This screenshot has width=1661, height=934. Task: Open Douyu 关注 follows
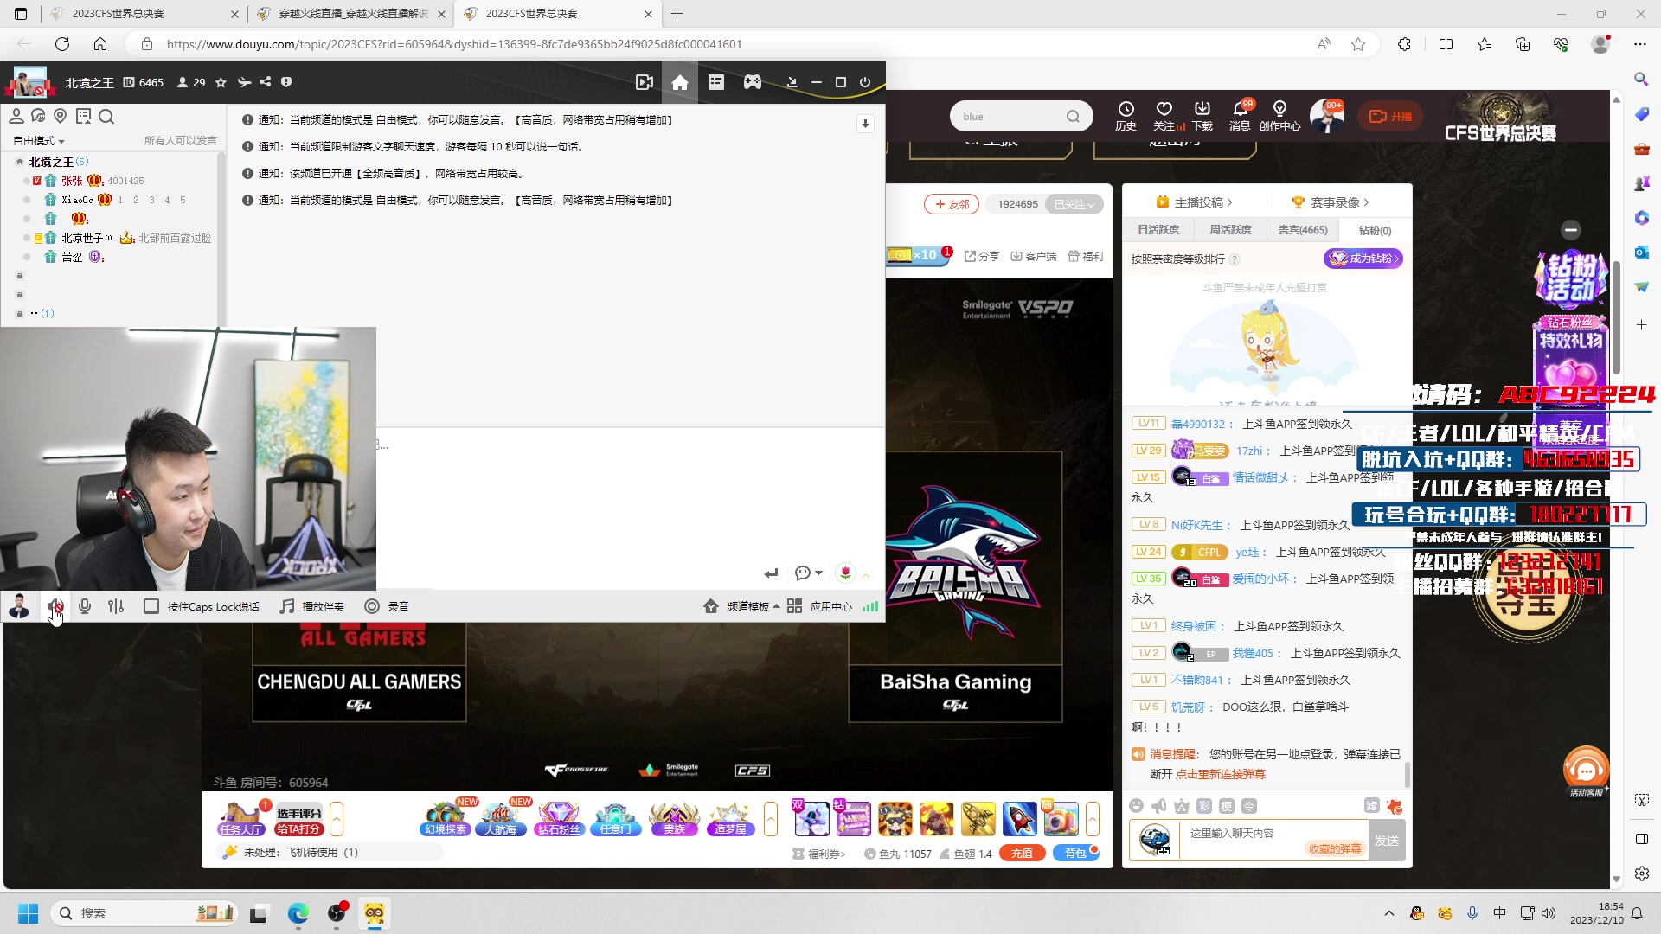(x=1165, y=116)
